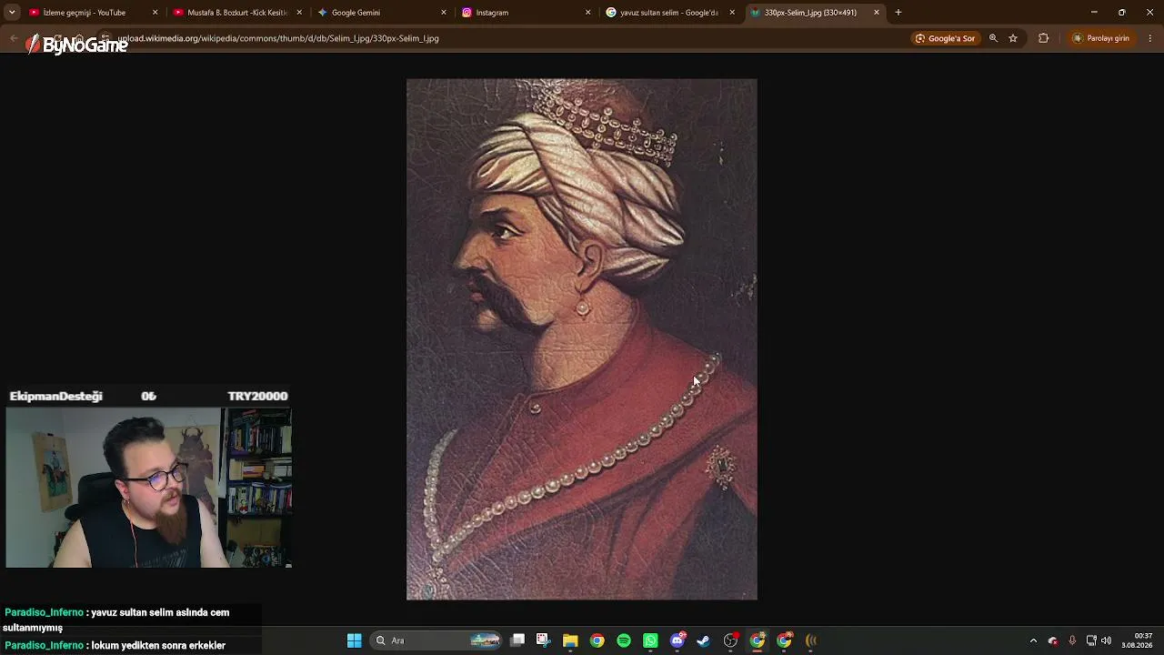Open the orange sound-wave app on taskbar
Image resolution: width=1164 pixels, height=655 pixels.
811,640
